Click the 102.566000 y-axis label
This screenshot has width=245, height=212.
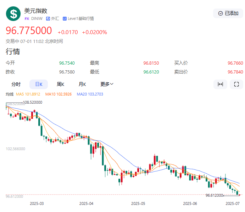(x=16, y=149)
